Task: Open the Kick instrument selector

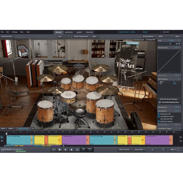Action: [64, 36]
